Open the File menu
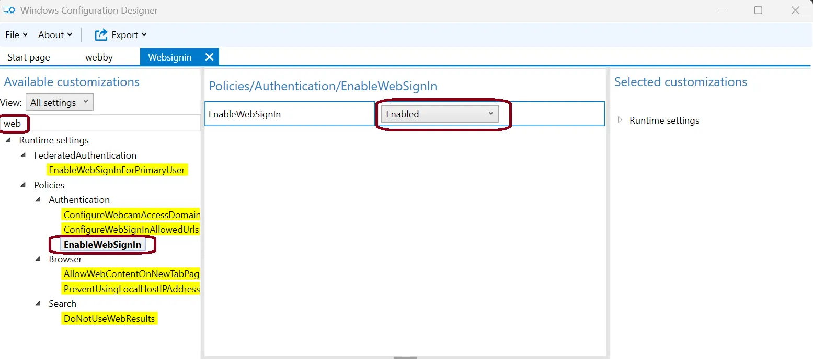The image size is (813, 359). (x=16, y=35)
